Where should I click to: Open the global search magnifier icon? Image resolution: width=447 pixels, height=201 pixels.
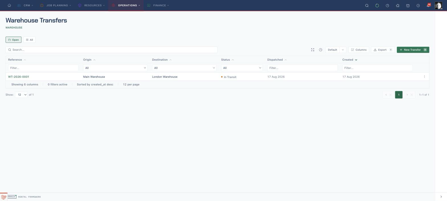coord(367,5)
